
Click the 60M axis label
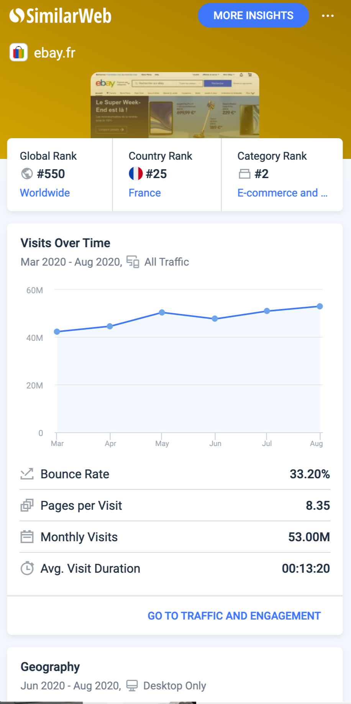(x=34, y=290)
